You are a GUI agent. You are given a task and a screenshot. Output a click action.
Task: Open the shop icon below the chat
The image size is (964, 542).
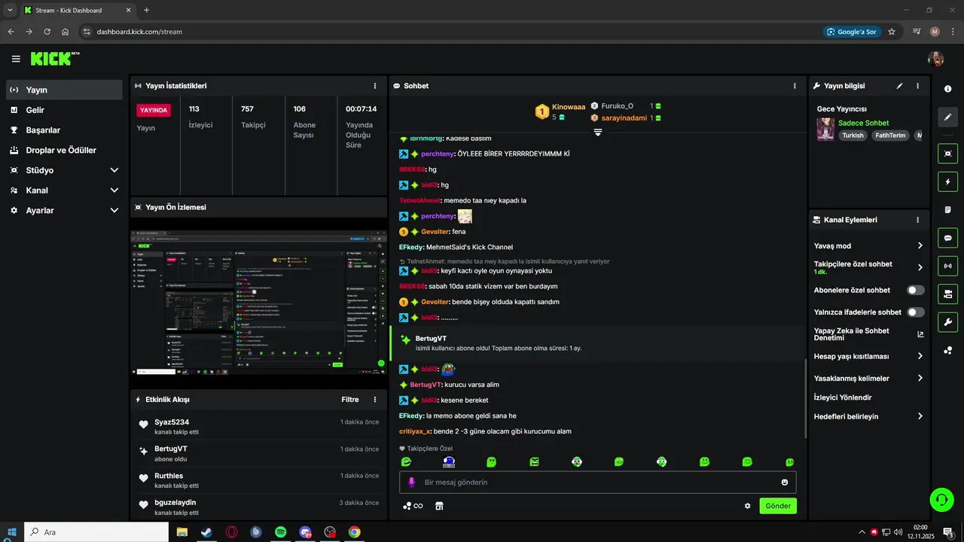(x=439, y=506)
